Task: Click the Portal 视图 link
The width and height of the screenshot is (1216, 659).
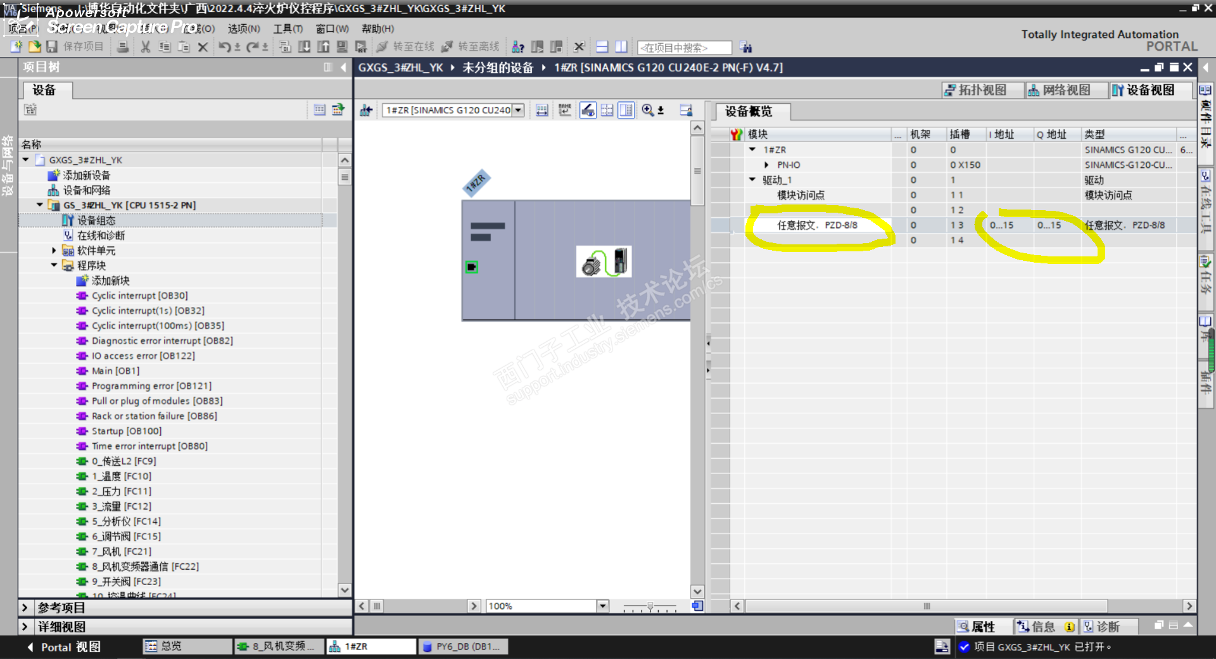Action: [65, 647]
